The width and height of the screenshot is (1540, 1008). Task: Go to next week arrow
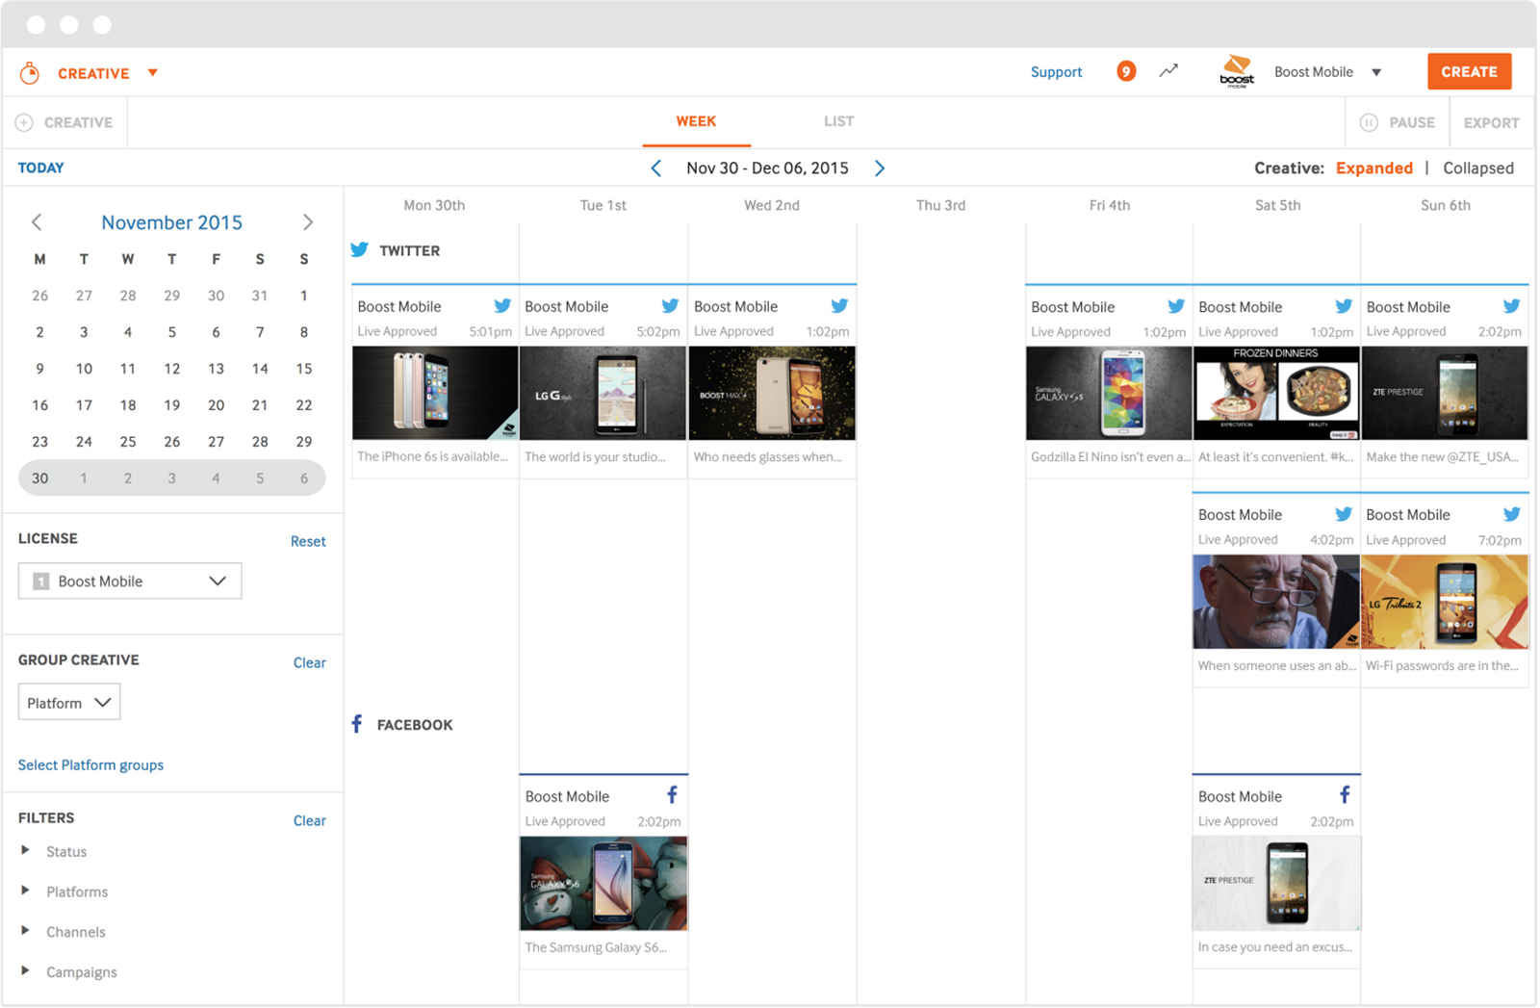click(x=880, y=168)
